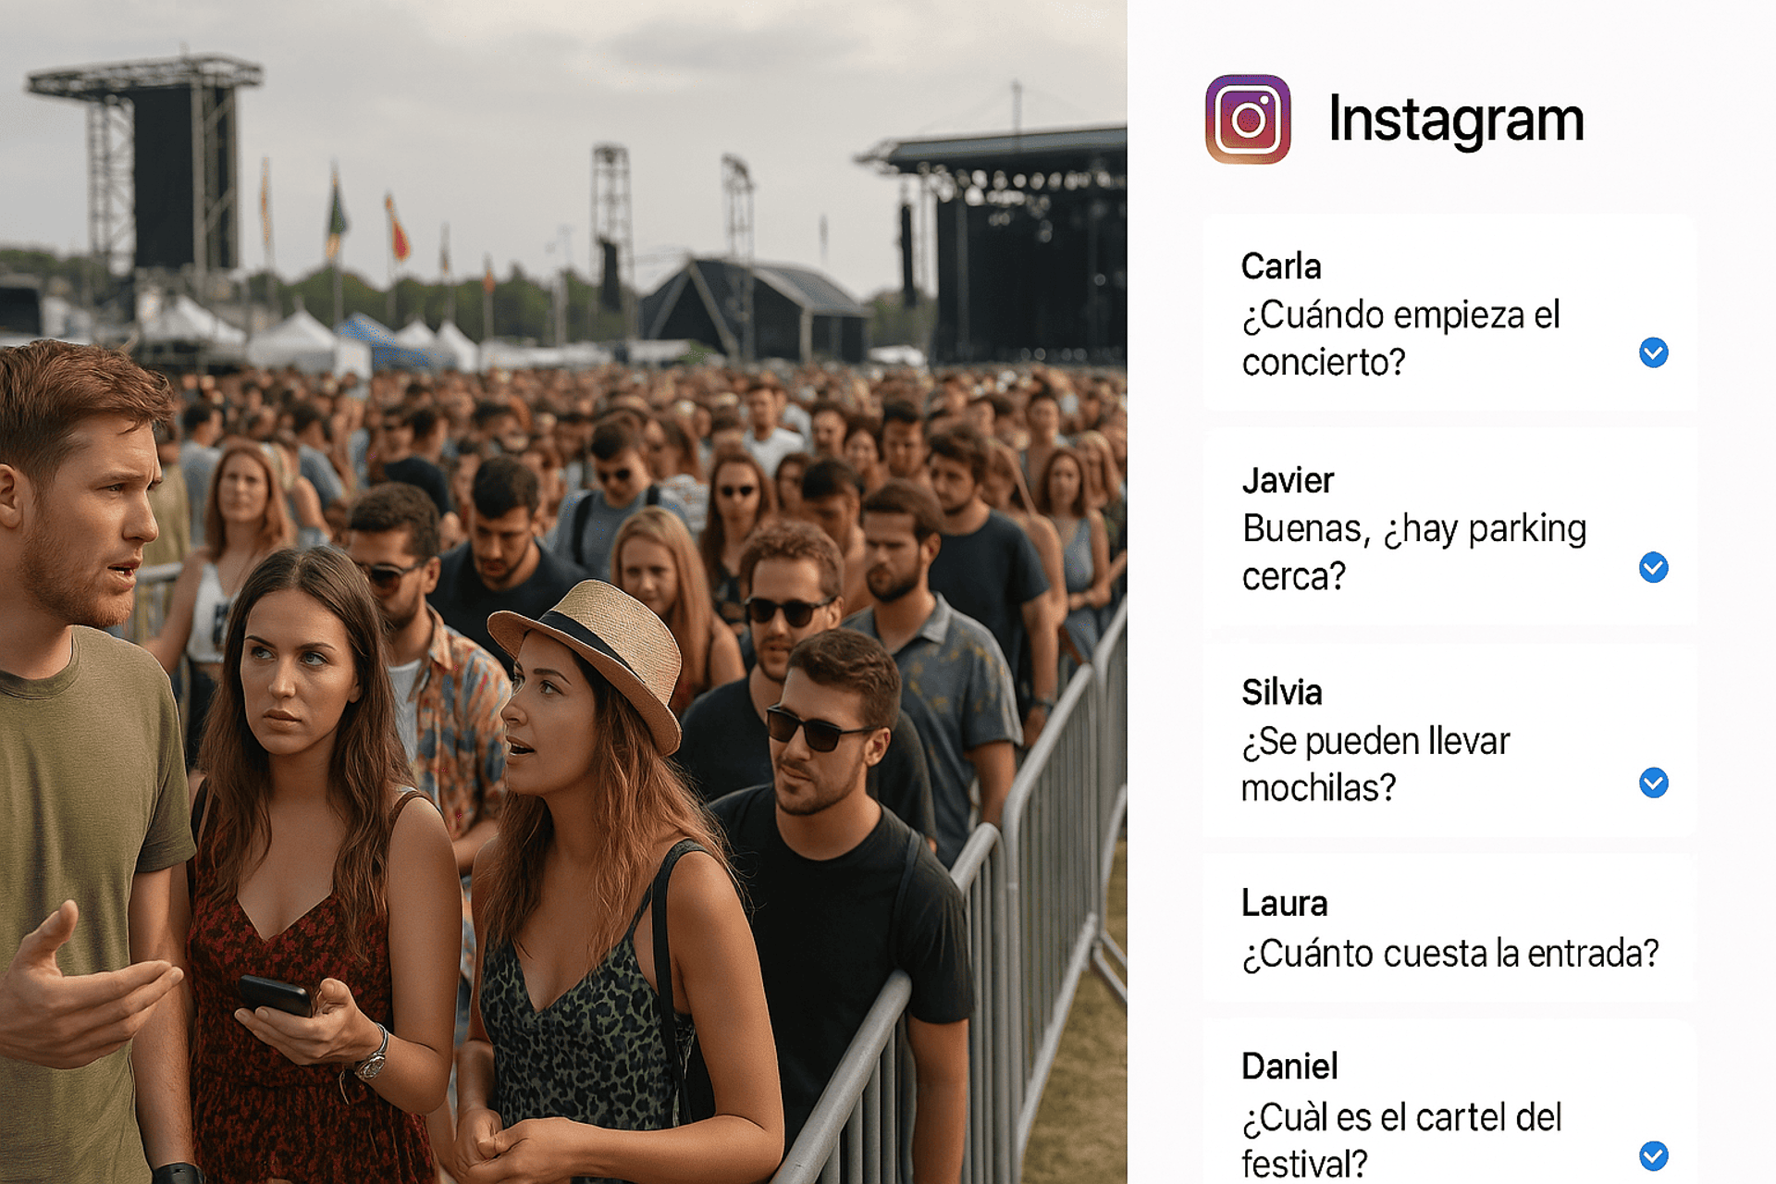Viewport: 1776px width, 1184px height.
Task: Click the festival crowd photo
Action: (563, 592)
